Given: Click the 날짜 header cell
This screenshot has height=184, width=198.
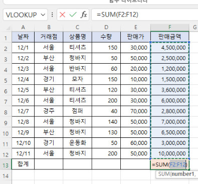Looking at the screenshot, I should coord(23,37).
